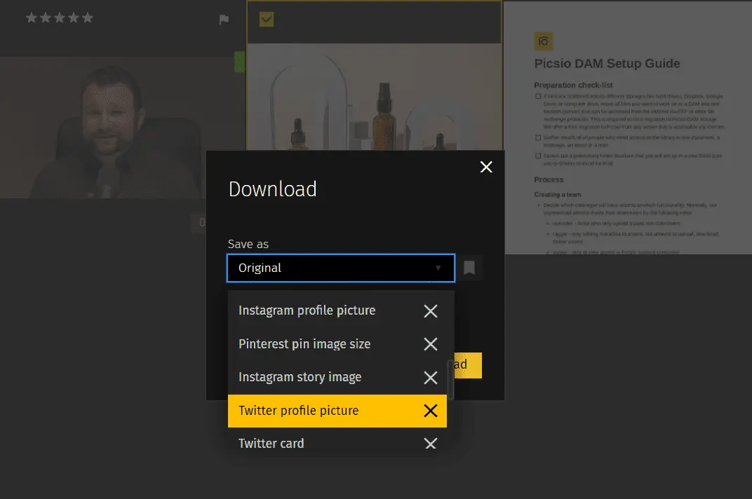Viewport: 752px width, 499px height.
Task: Click the bookmark preset icon beside Save as
Action: point(469,268)
